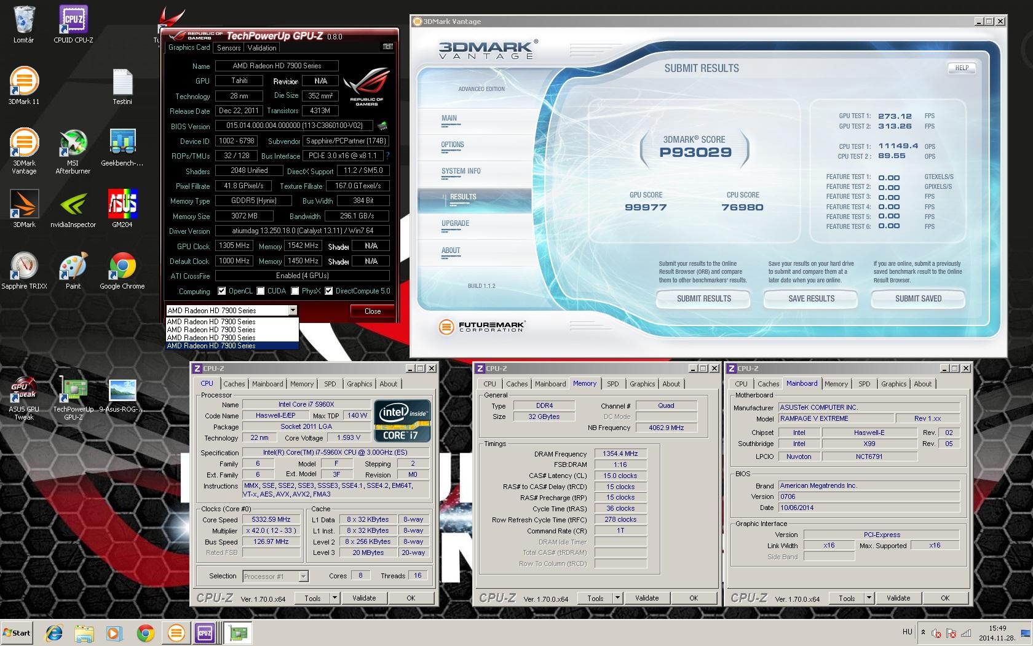1033x646 pixels.
Task: Open ASUS GPU Tweak desktop icon
Action: (23, 397)
